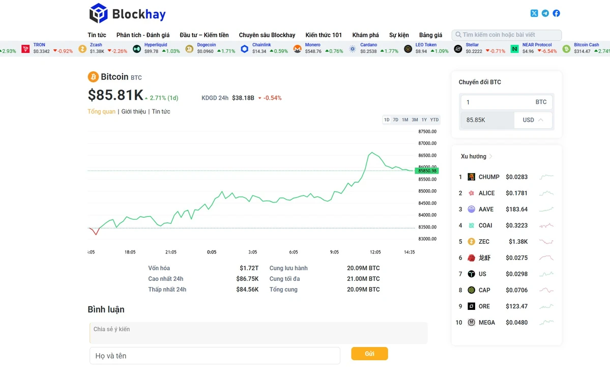Open the X (Twitter) social icon

tap(534, 13)
